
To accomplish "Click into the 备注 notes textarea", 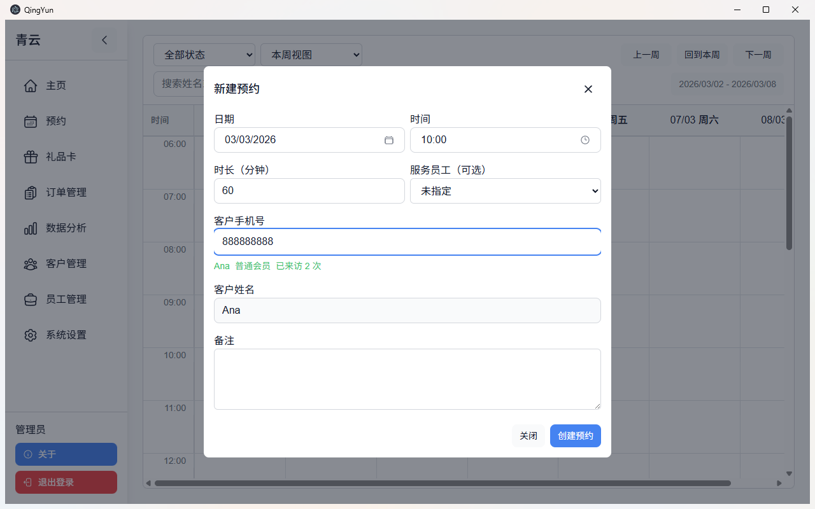I will coord(407,379).
